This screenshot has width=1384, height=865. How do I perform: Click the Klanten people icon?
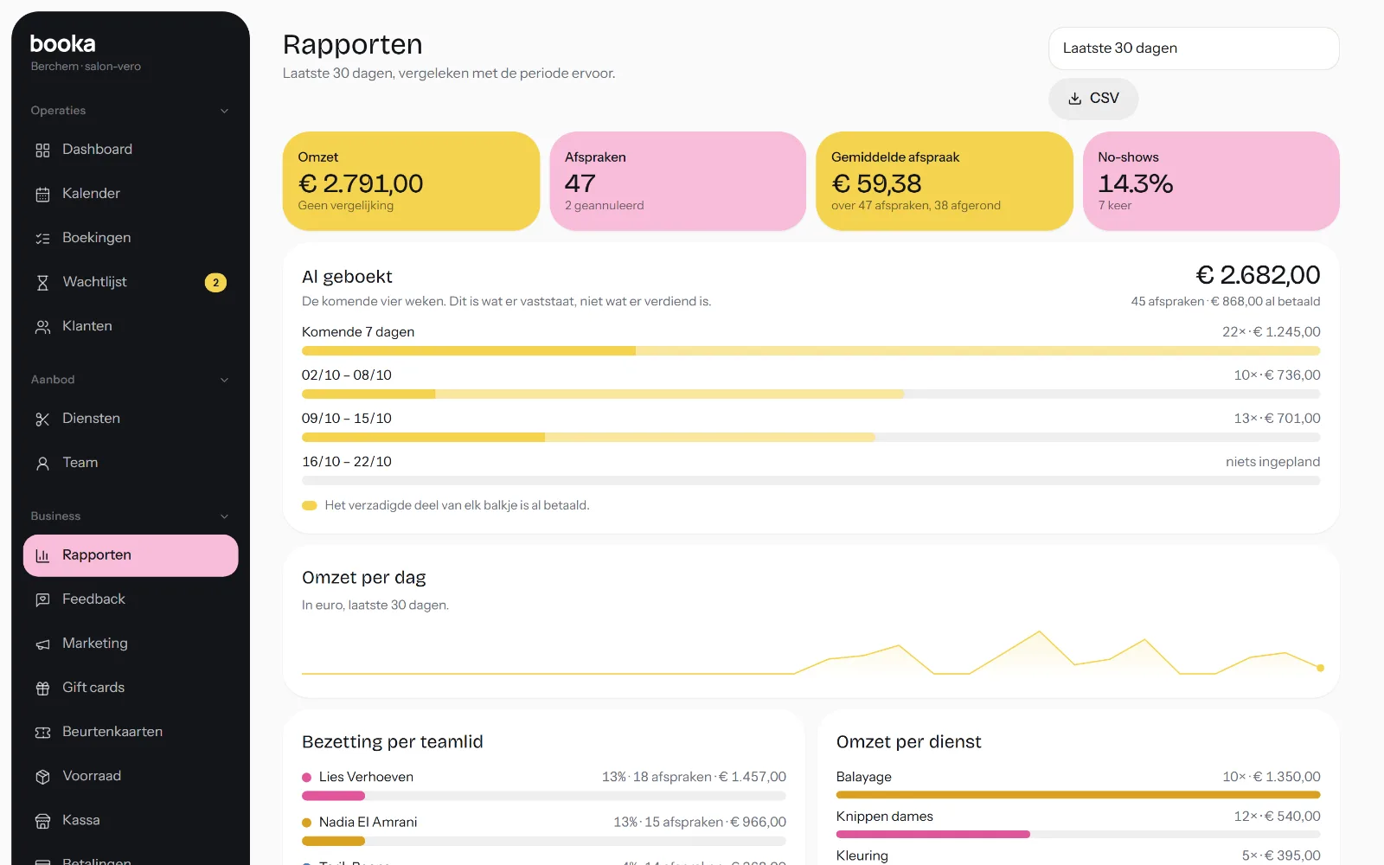point(42,327)
